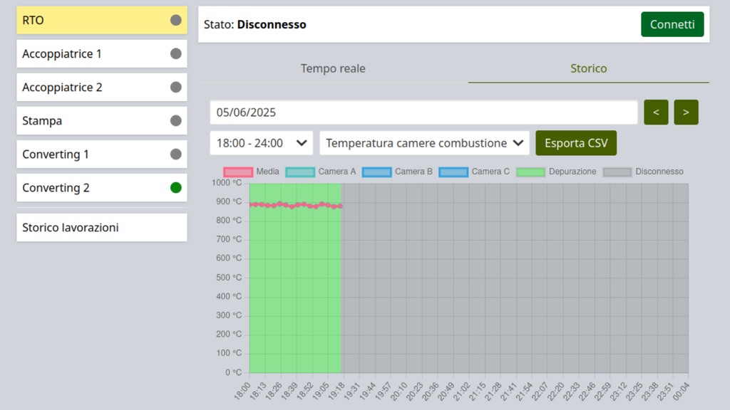
Task: Go to next day with right arrow
Action: [686, 112]
